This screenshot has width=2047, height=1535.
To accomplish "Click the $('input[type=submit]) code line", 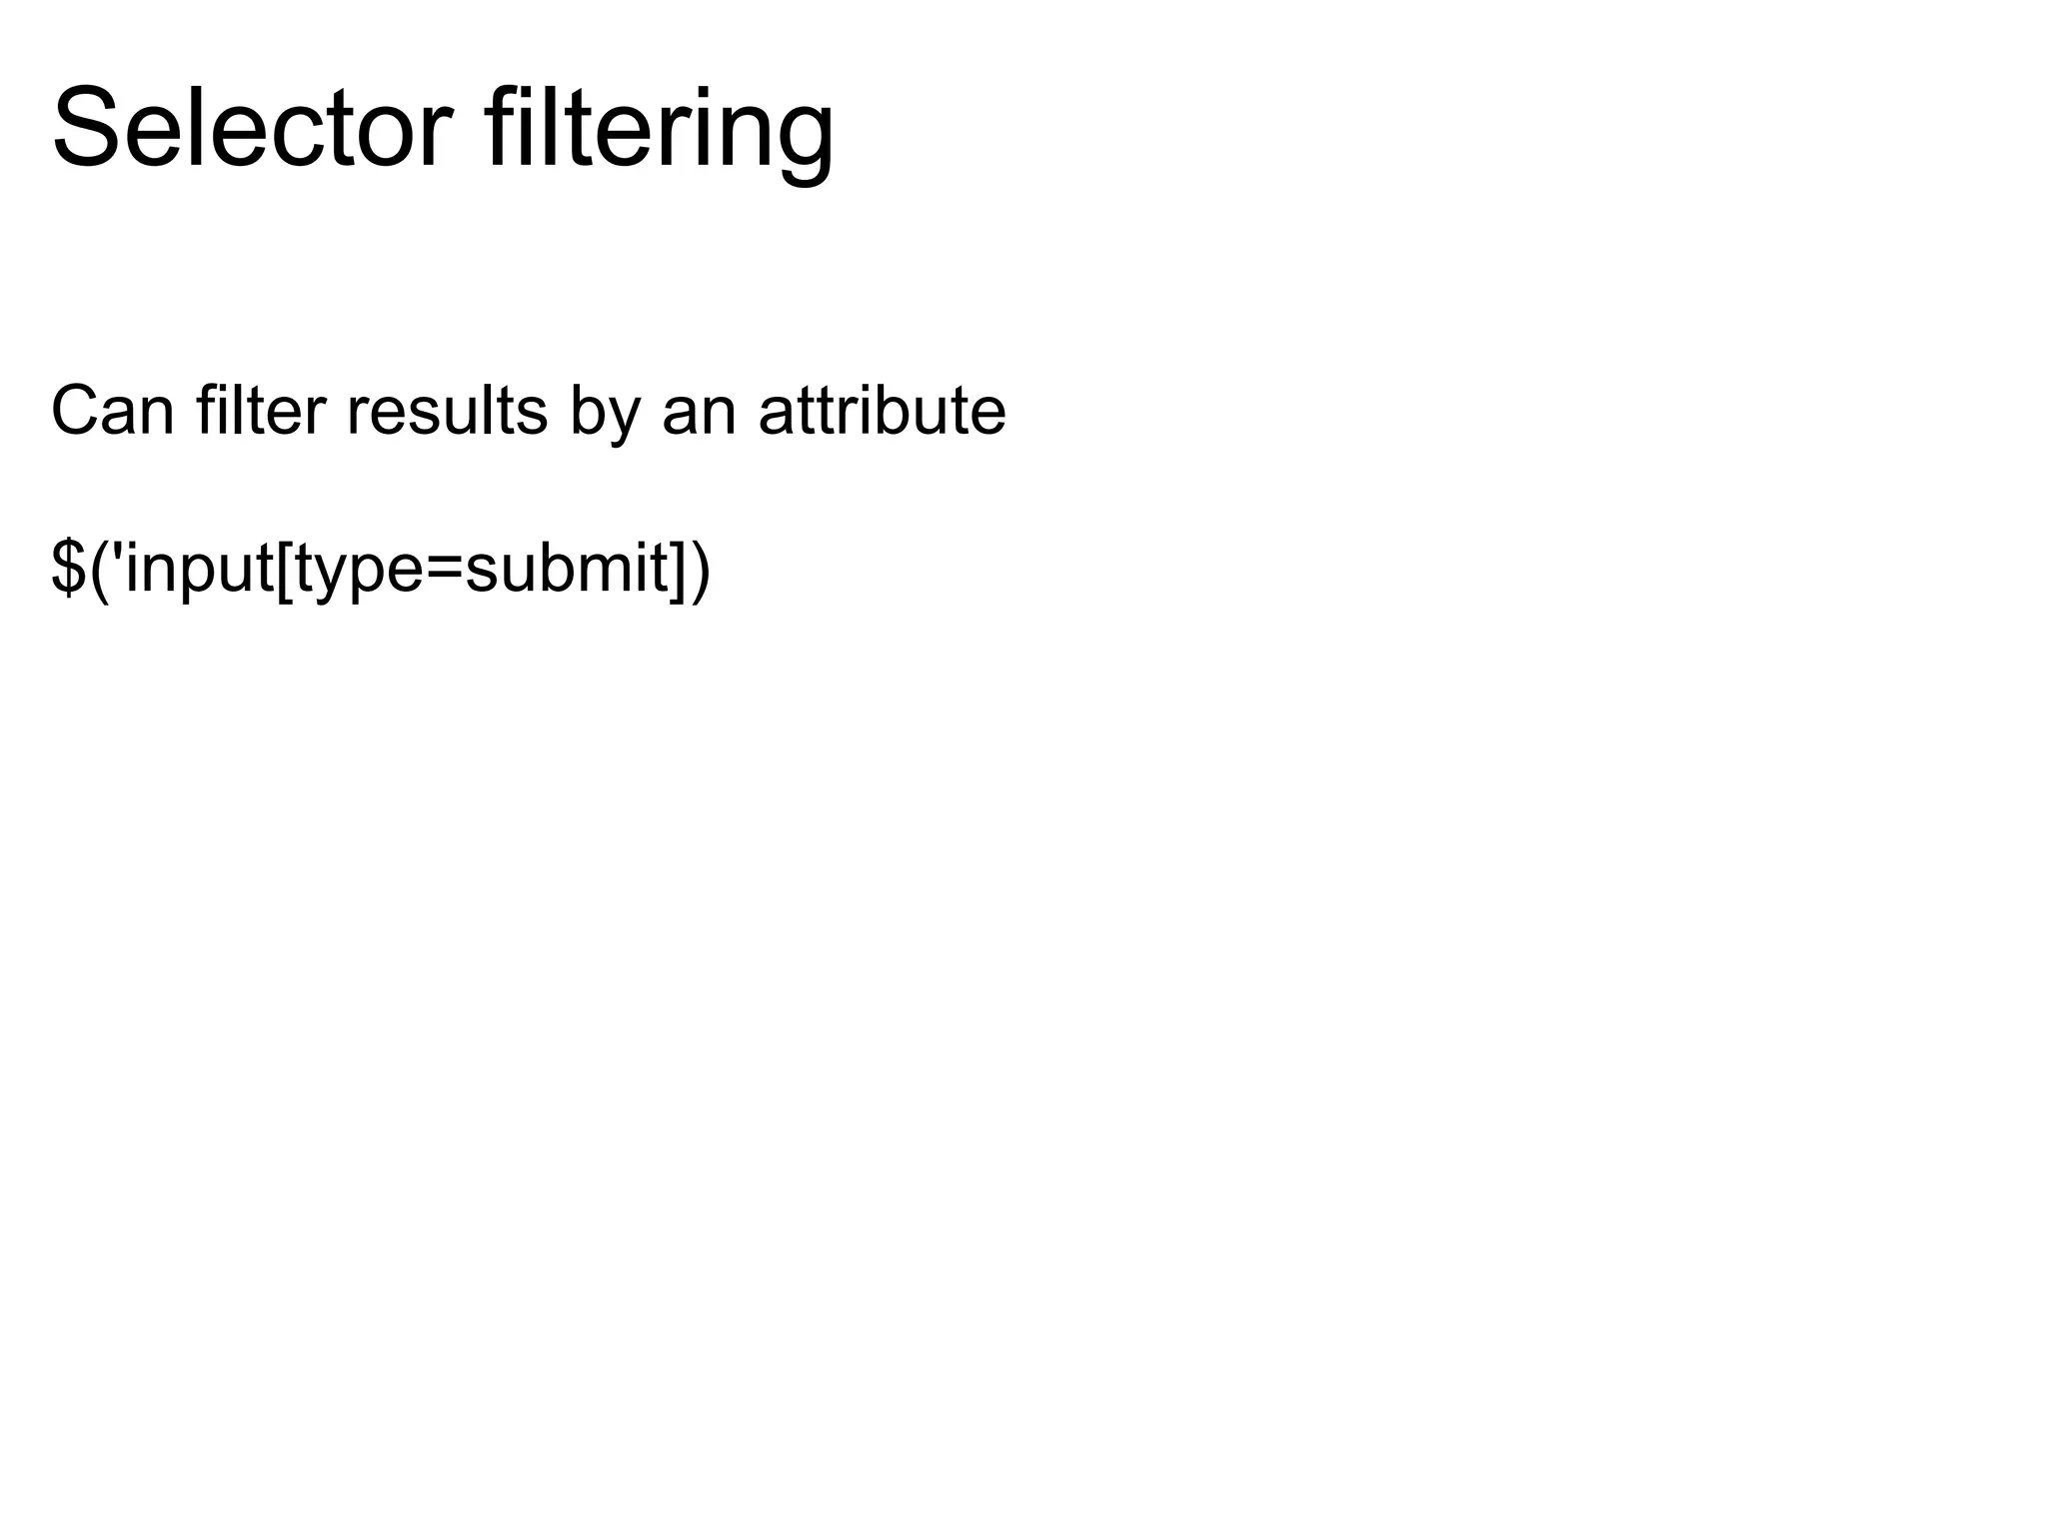I will coord(381,569).
